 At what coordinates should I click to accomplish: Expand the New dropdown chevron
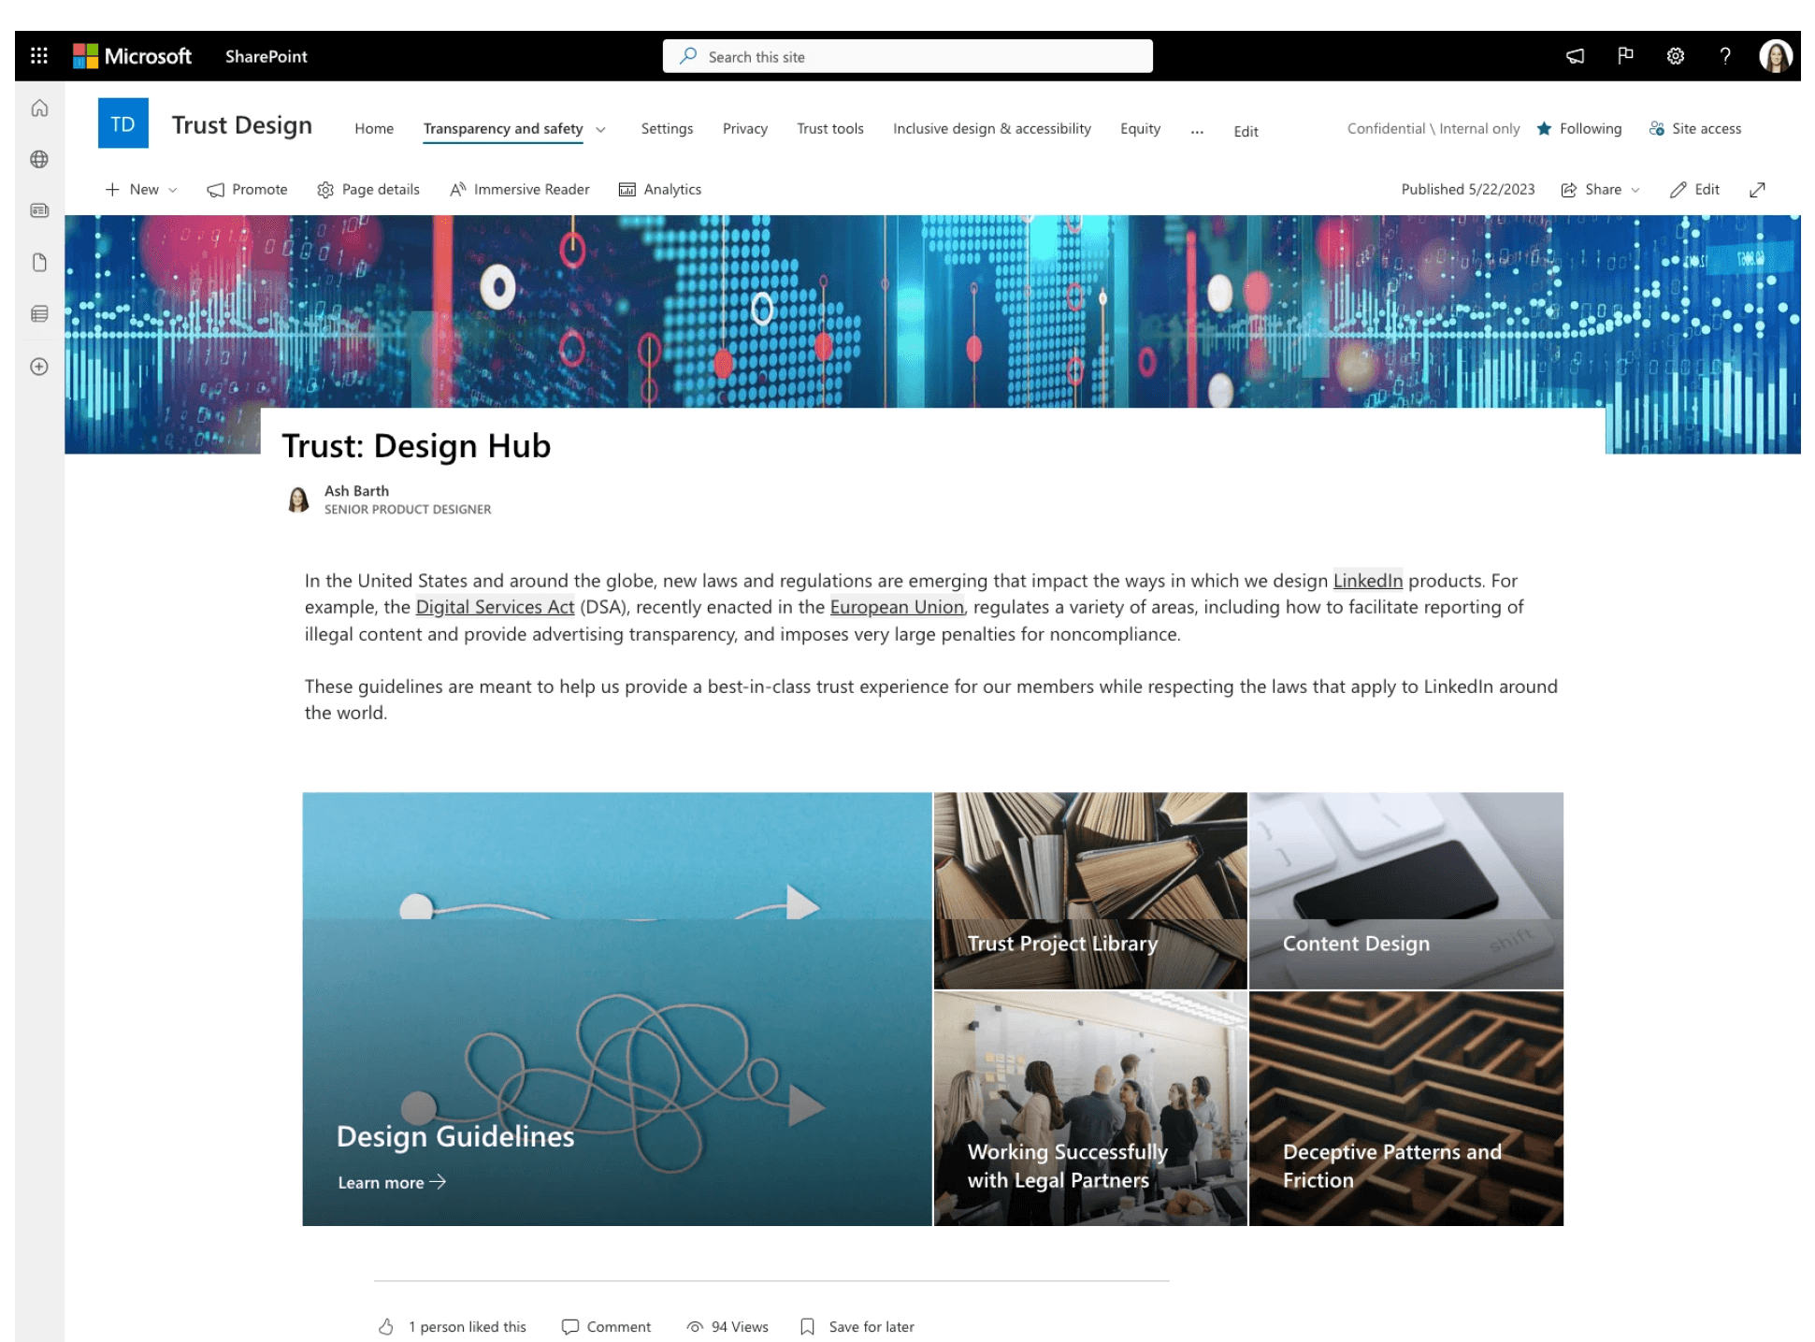tap(173, 190)
